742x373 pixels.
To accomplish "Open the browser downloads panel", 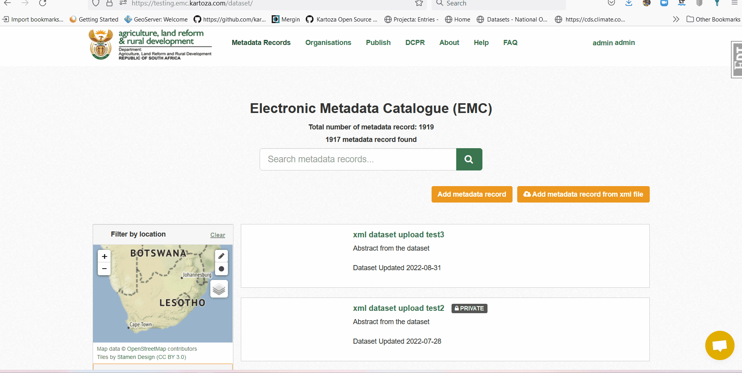I will (629, 3).
